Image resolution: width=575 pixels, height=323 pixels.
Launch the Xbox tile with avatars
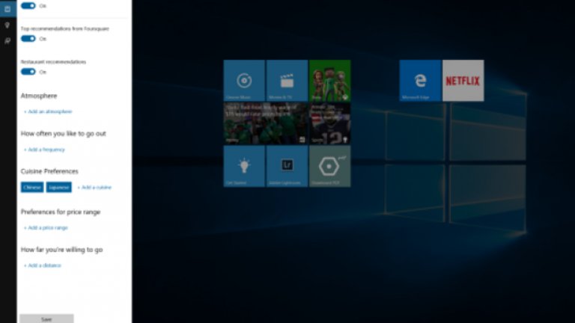[329, 80]
